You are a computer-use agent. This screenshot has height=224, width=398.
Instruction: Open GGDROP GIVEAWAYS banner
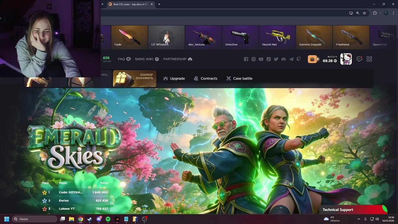click(135, 78)
